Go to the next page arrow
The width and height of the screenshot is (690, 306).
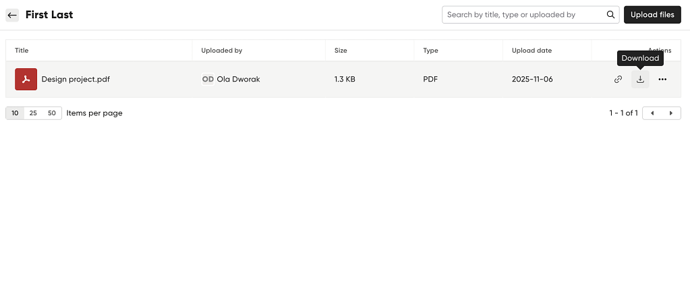click(x=671, y=113)
